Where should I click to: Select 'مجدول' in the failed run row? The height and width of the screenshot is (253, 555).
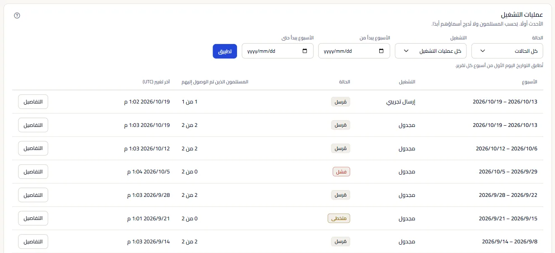406,172
